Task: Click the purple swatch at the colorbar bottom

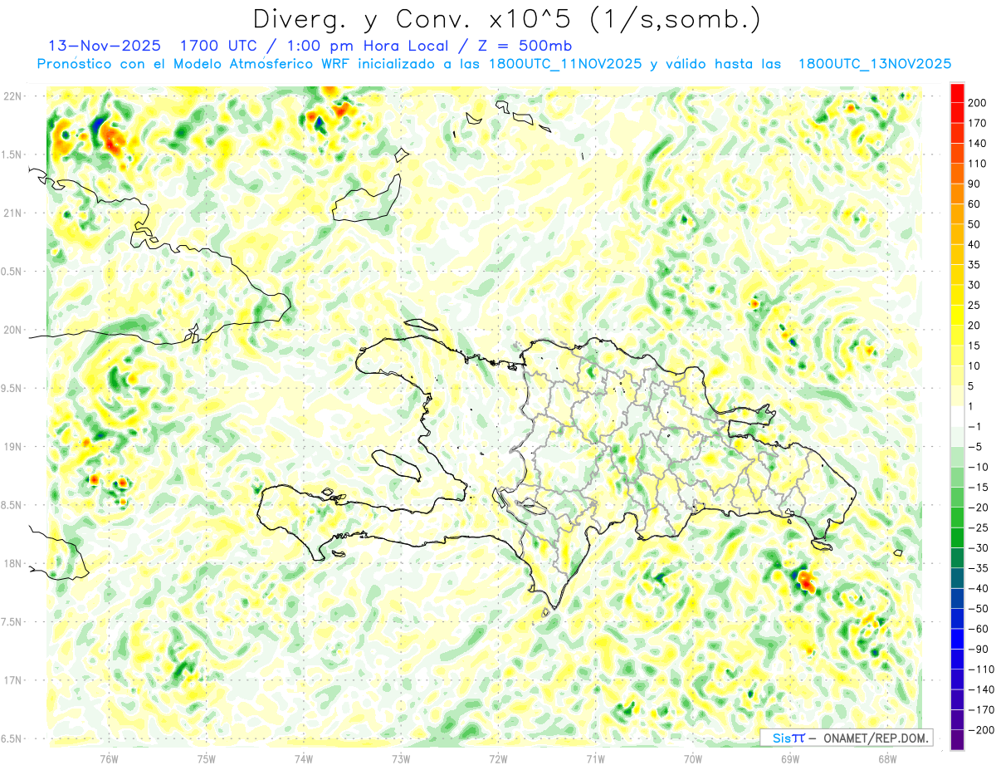Action: (x=957, y=739)
